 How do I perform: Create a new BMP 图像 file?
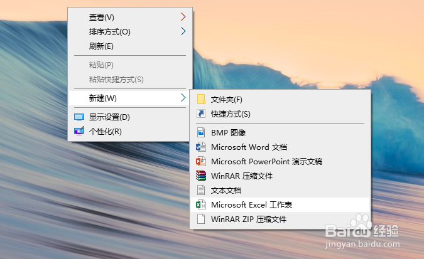280,132
